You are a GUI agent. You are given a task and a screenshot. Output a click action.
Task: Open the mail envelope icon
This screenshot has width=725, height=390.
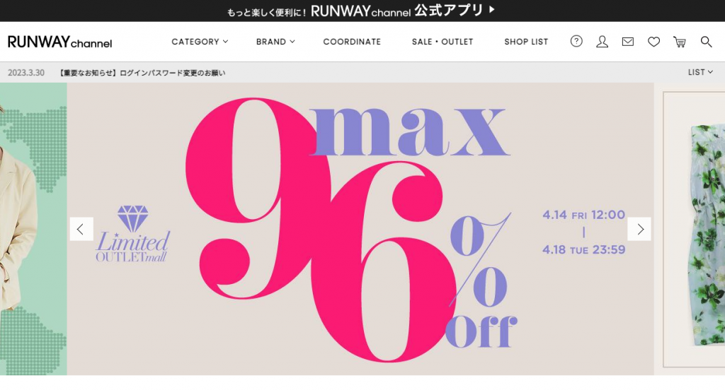coord(628,42)
